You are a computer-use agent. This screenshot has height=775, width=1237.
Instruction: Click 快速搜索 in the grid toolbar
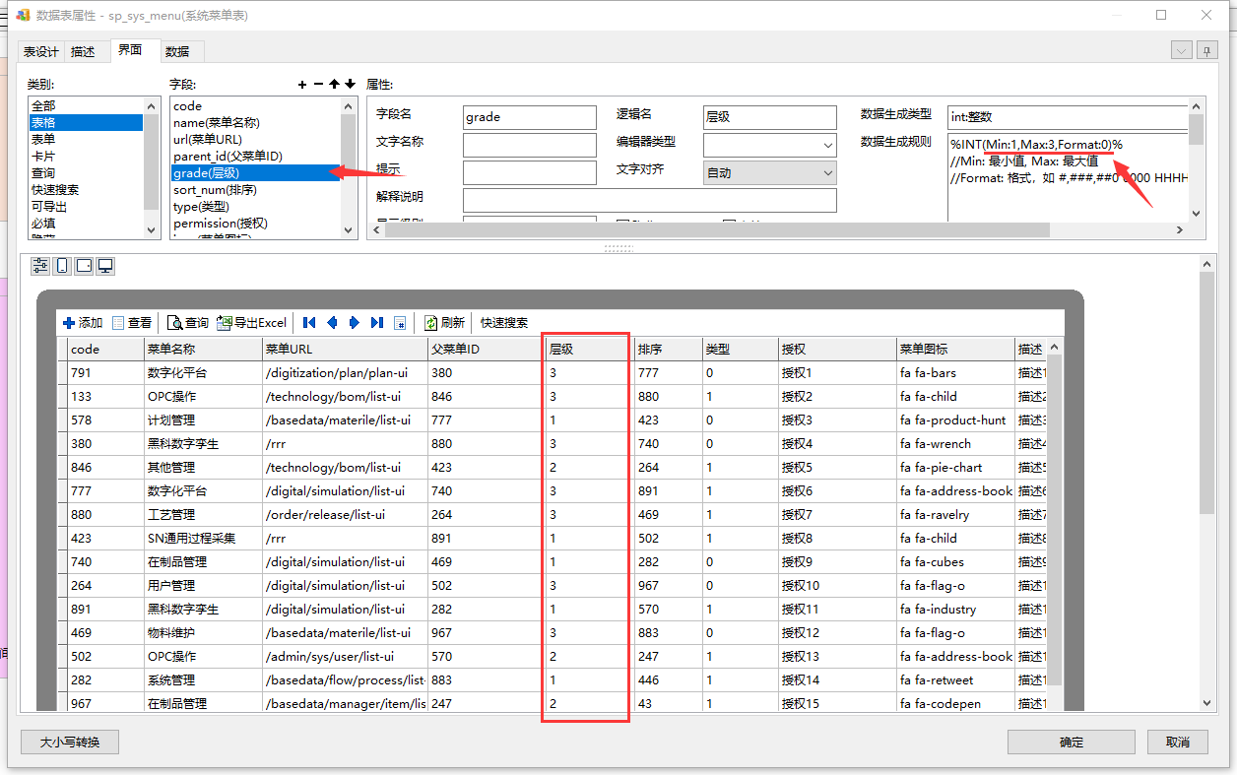(504, 323)
